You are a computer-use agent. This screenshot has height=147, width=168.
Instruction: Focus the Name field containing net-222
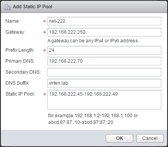(x=104, y=21)
